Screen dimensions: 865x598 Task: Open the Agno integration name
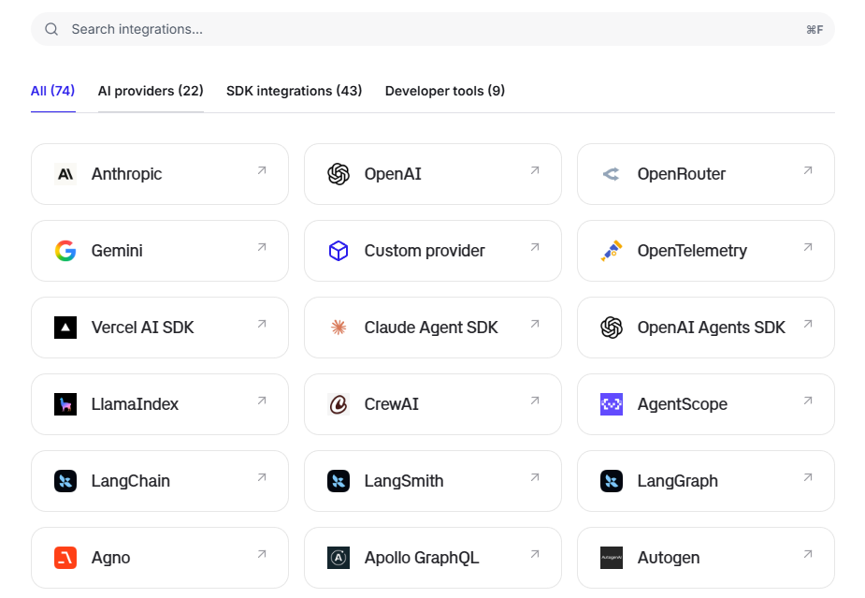111,558
